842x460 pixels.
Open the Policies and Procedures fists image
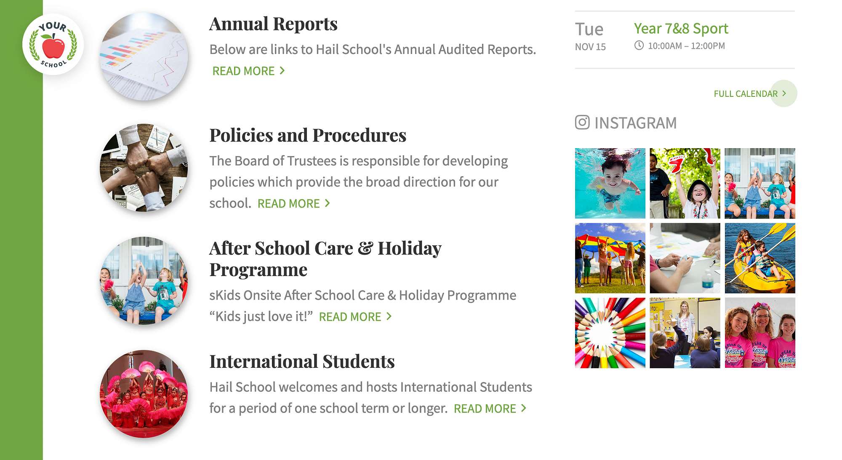coord(144,168)
